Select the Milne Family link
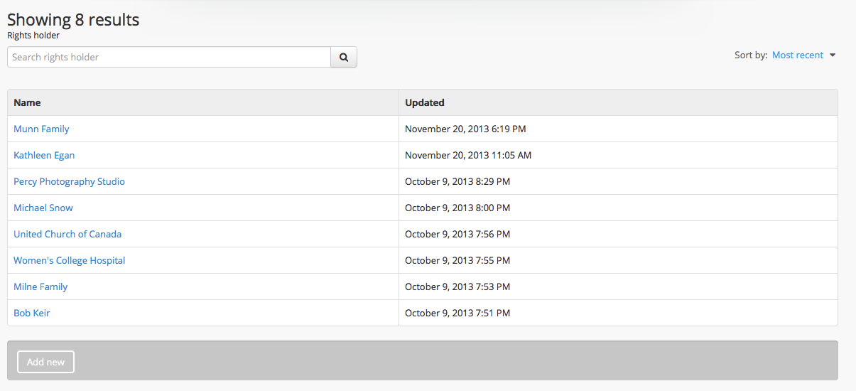Screen dimensions: 856x391 [x=40, y=287]
